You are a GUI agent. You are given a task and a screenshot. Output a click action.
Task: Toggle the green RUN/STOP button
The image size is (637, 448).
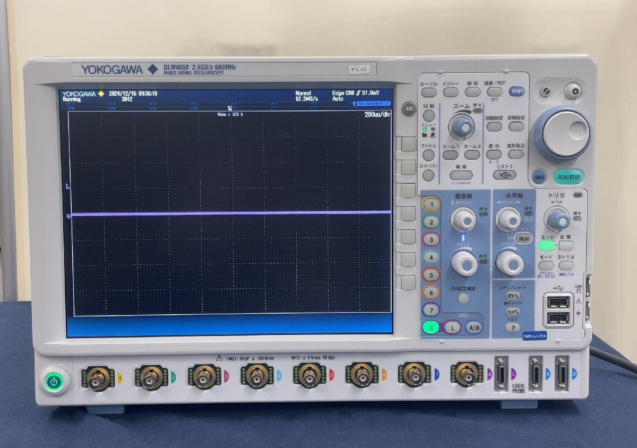pyautogui.click(x=568, y=177)
